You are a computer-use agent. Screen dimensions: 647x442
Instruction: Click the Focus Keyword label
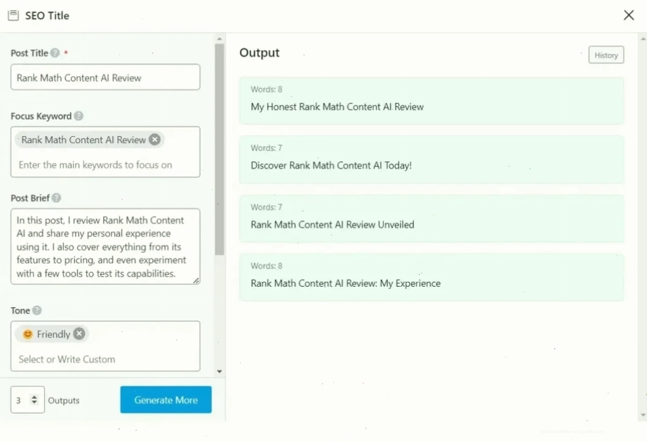[41, 117]
